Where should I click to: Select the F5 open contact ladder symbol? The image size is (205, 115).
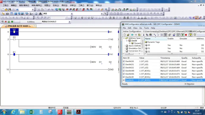click(x=76, y=18)
